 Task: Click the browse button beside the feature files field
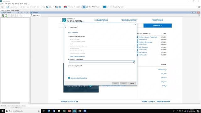pyautogui.click(x=134, y=62)
